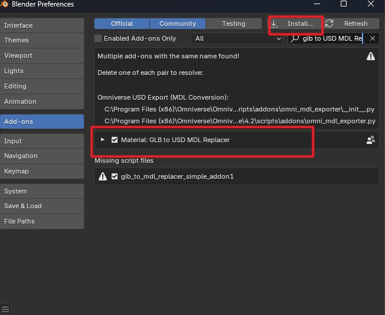Click warning icon beside missing script entry
The image size is (385, 315).
tap(103, 176)
